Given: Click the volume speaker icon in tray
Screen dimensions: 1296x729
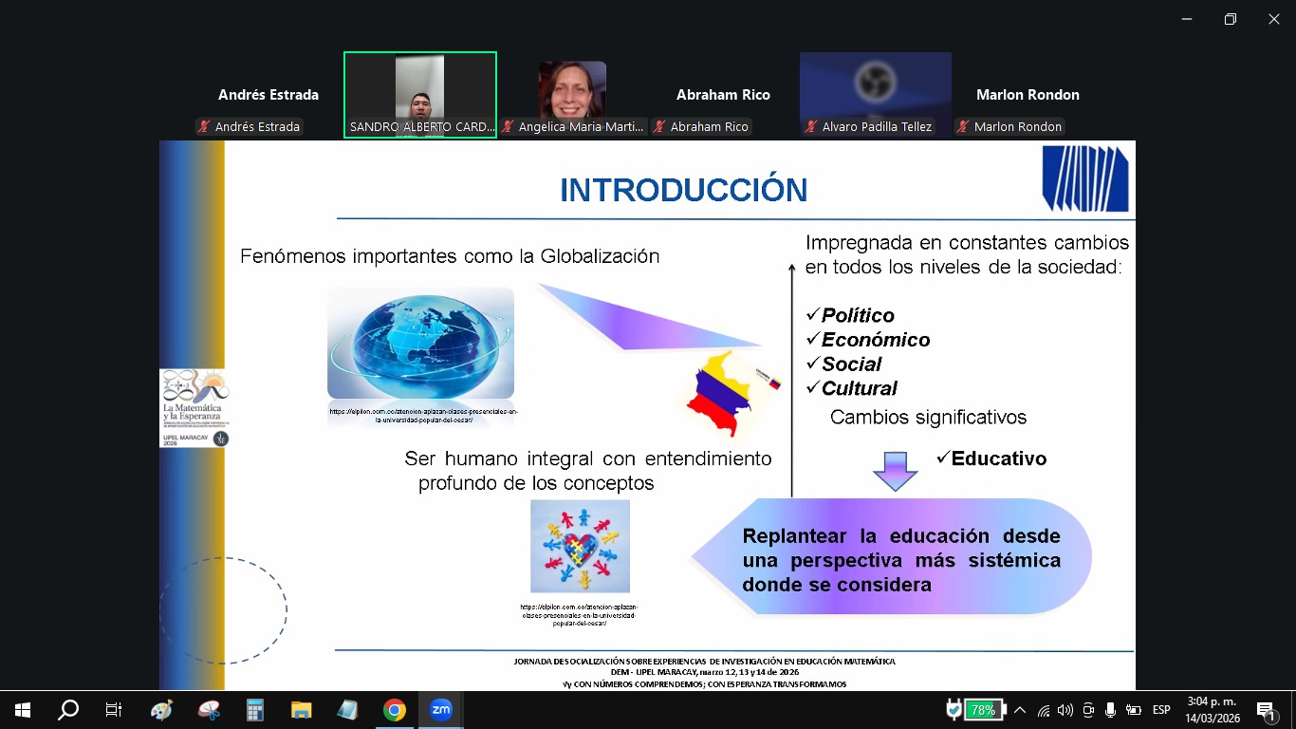Looking at the screenshot, I should click(x=1065, y=710).
